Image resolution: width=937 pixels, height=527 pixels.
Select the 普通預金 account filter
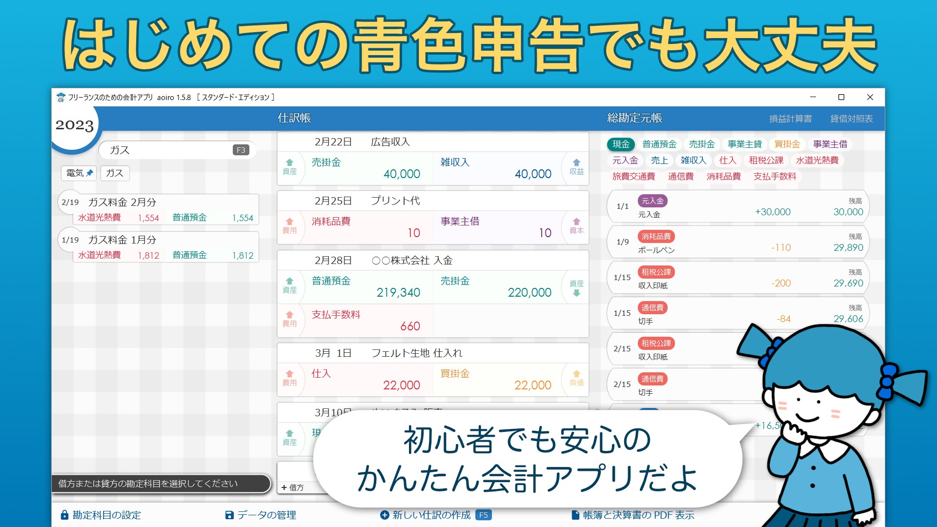(659, 144)
